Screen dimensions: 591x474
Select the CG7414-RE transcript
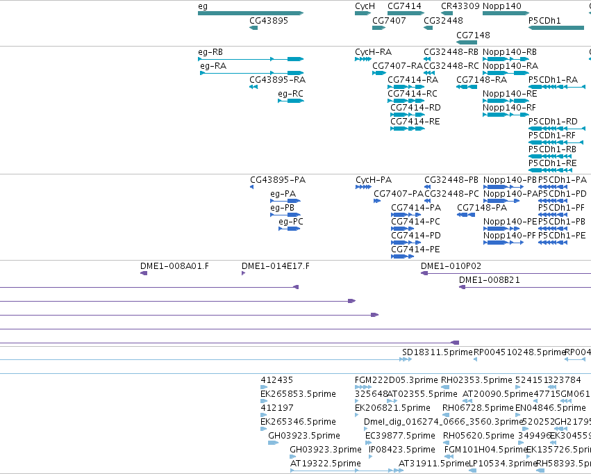(x=408, y=129)
